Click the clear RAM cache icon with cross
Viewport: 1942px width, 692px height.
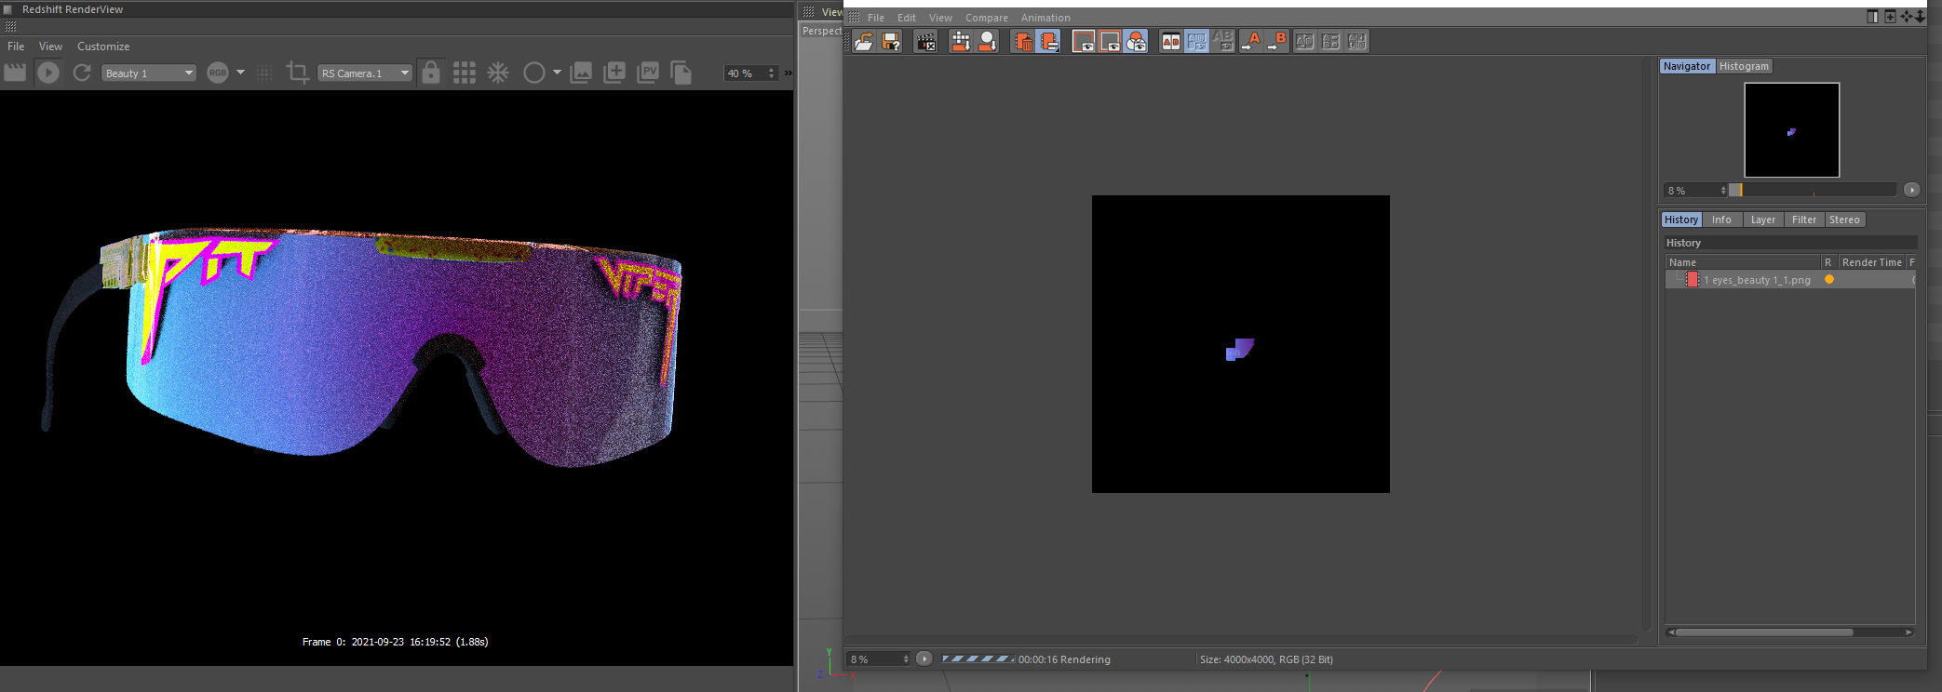click(x=961, y=41)
